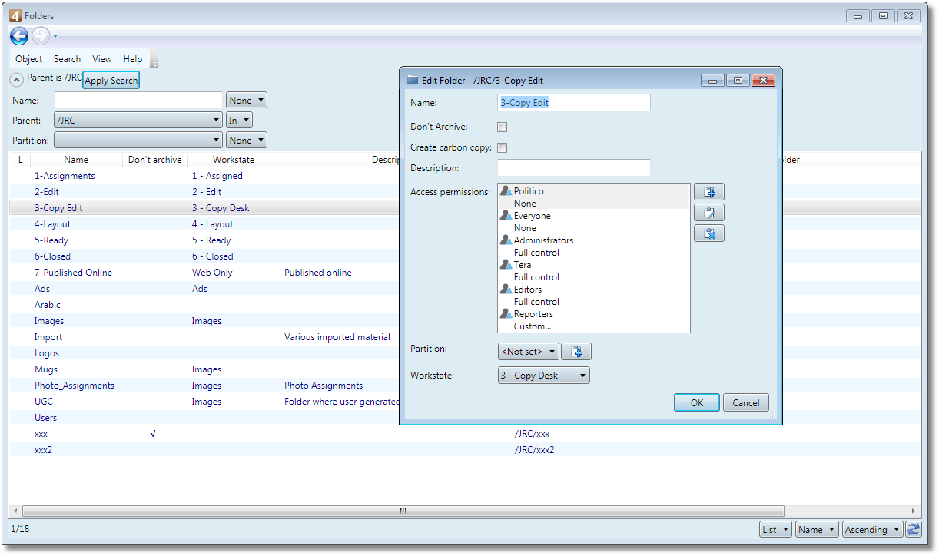Image resolution: width=939 pixels, height=556 pixels.
Task: Click the Edit Folder dialog title icon
Action: tap(412, 80)
